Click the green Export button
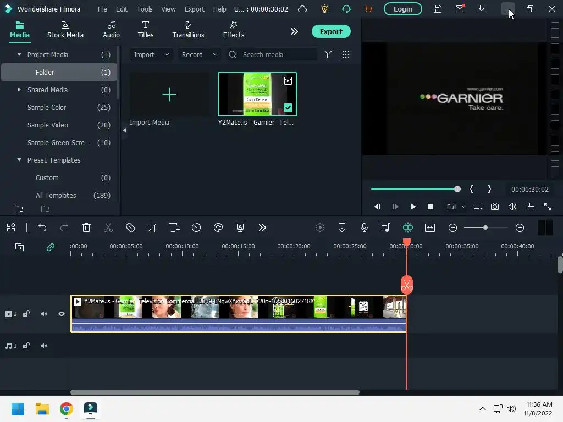Screen dimensions: 563x422 point(331,31)
